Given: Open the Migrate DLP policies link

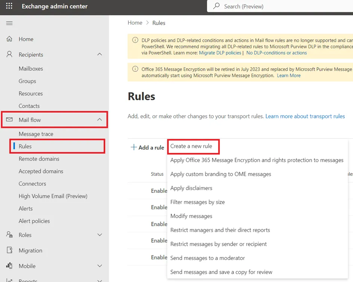Looking at the screenshot, I should [220, 53].
